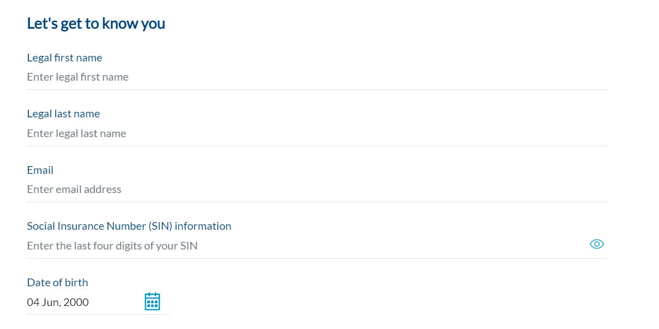The image size is (659, 329).
Task: Click the "Legal first name" label
Action: (64, 58)
